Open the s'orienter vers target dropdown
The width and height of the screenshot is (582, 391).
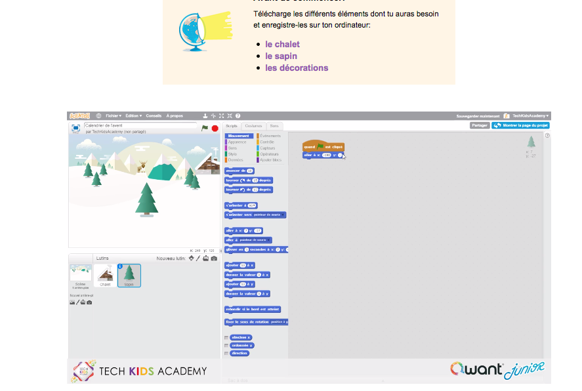[x=269, y=215]
